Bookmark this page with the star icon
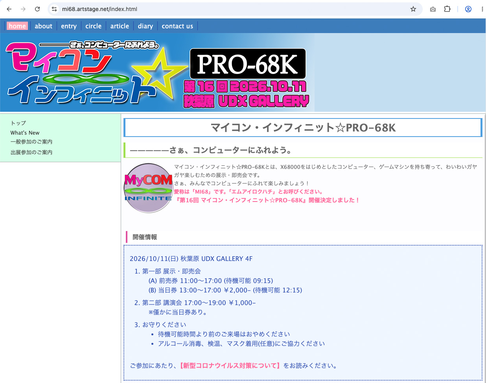Image resolution: width=486 pixels, height=383 pixels. [x=413, y=9]
